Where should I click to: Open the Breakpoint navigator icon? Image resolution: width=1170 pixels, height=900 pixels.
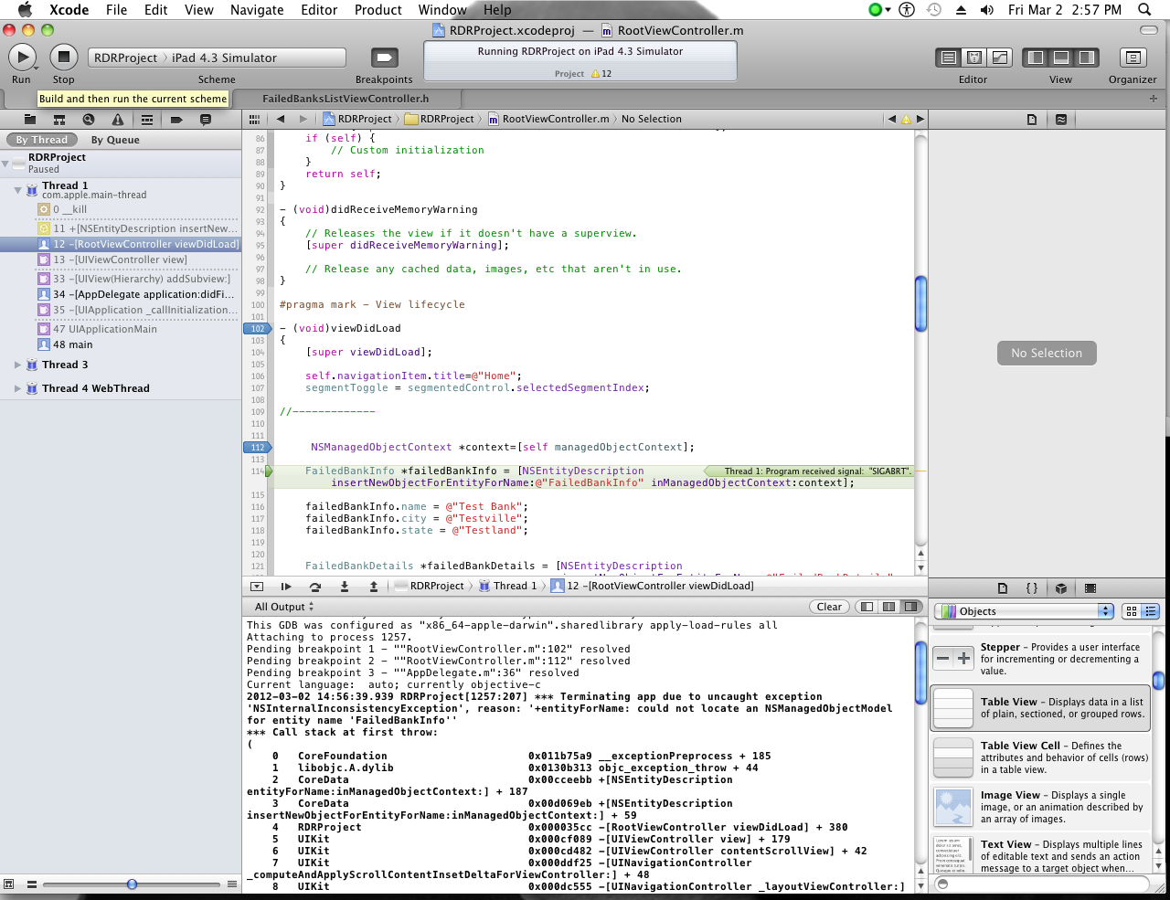coord(176,120)
